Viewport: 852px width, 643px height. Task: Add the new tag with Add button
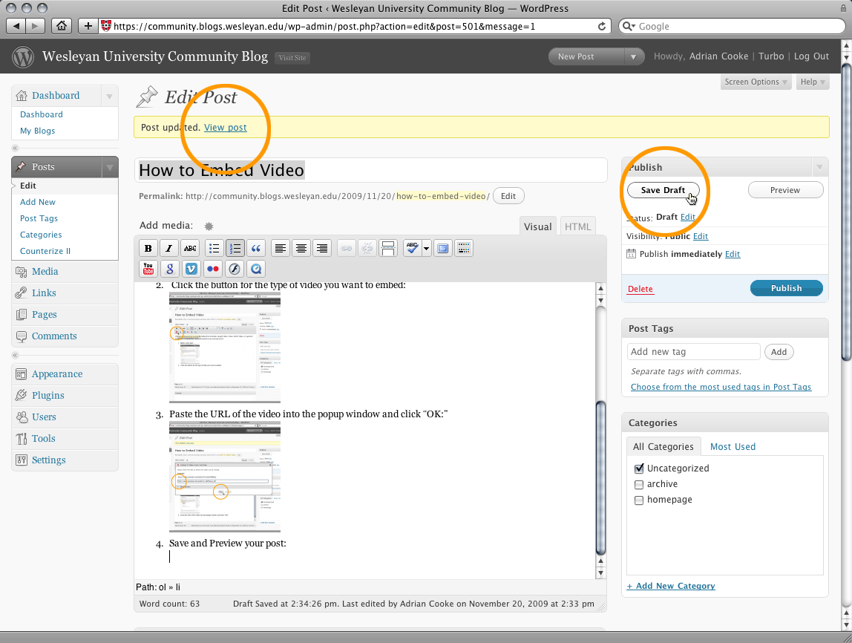tap(779, 352)
